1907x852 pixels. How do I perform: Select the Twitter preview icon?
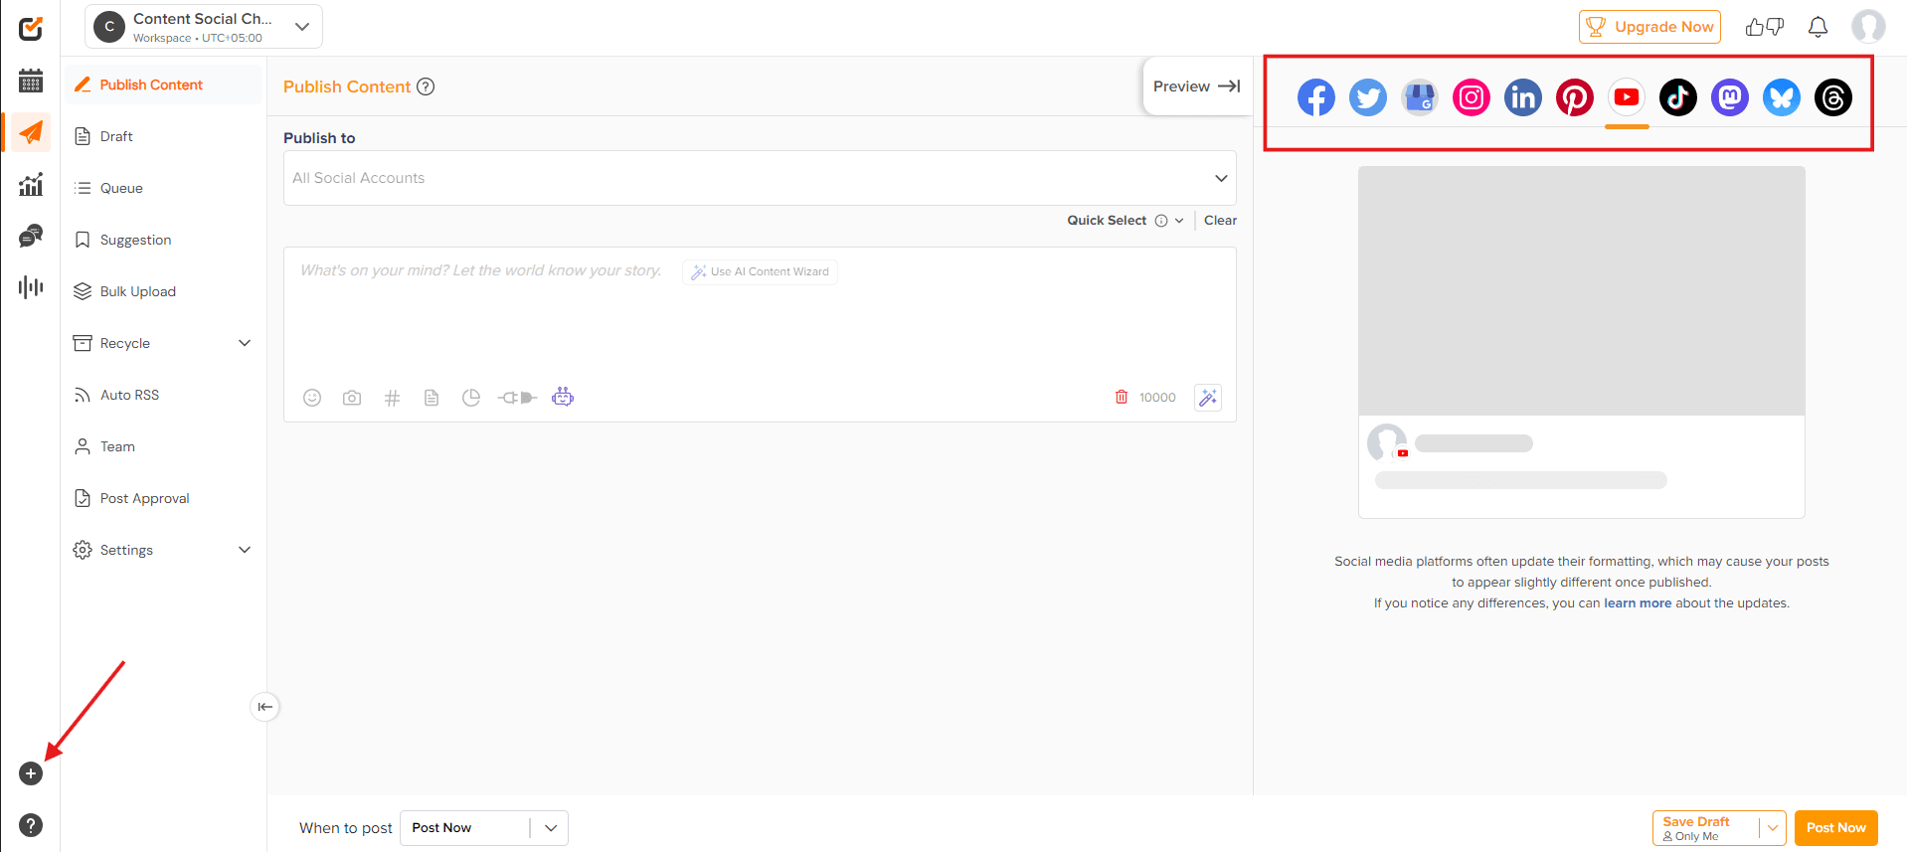tap(1368, 97)
